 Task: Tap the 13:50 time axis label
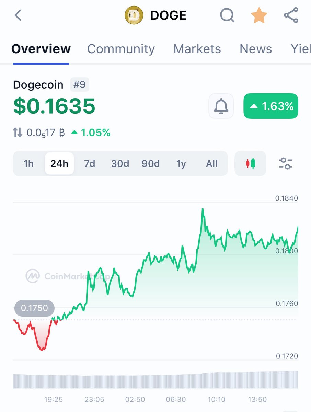tap(257, 400)
